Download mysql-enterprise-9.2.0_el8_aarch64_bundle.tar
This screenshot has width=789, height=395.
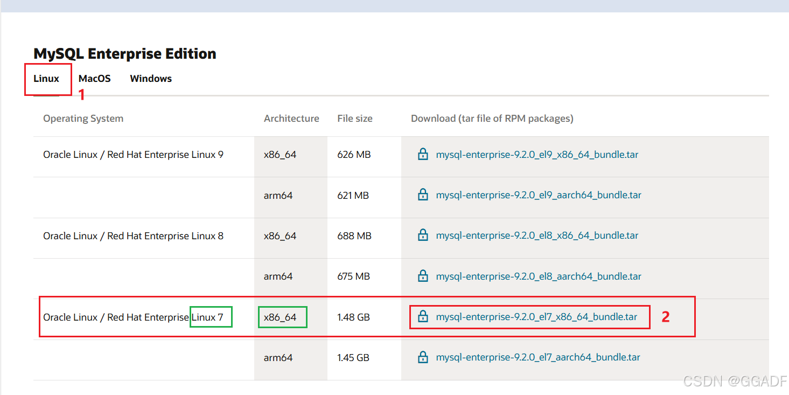539,276
